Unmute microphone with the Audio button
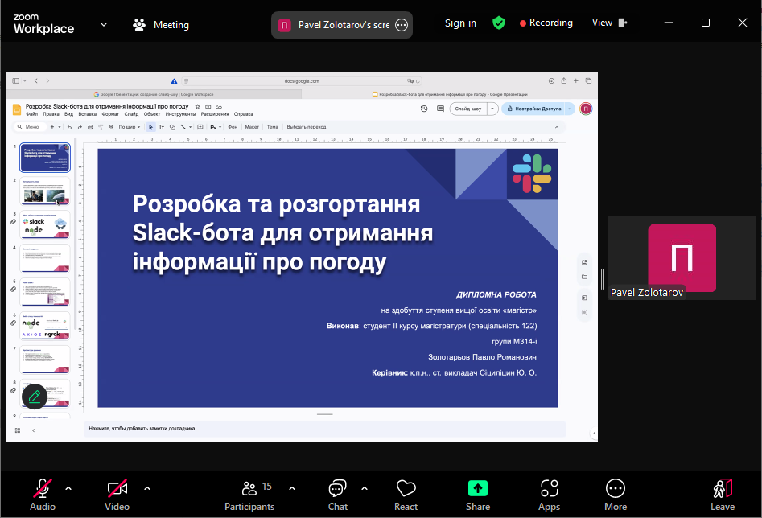The image size is (762, 518). click(43, 493)
